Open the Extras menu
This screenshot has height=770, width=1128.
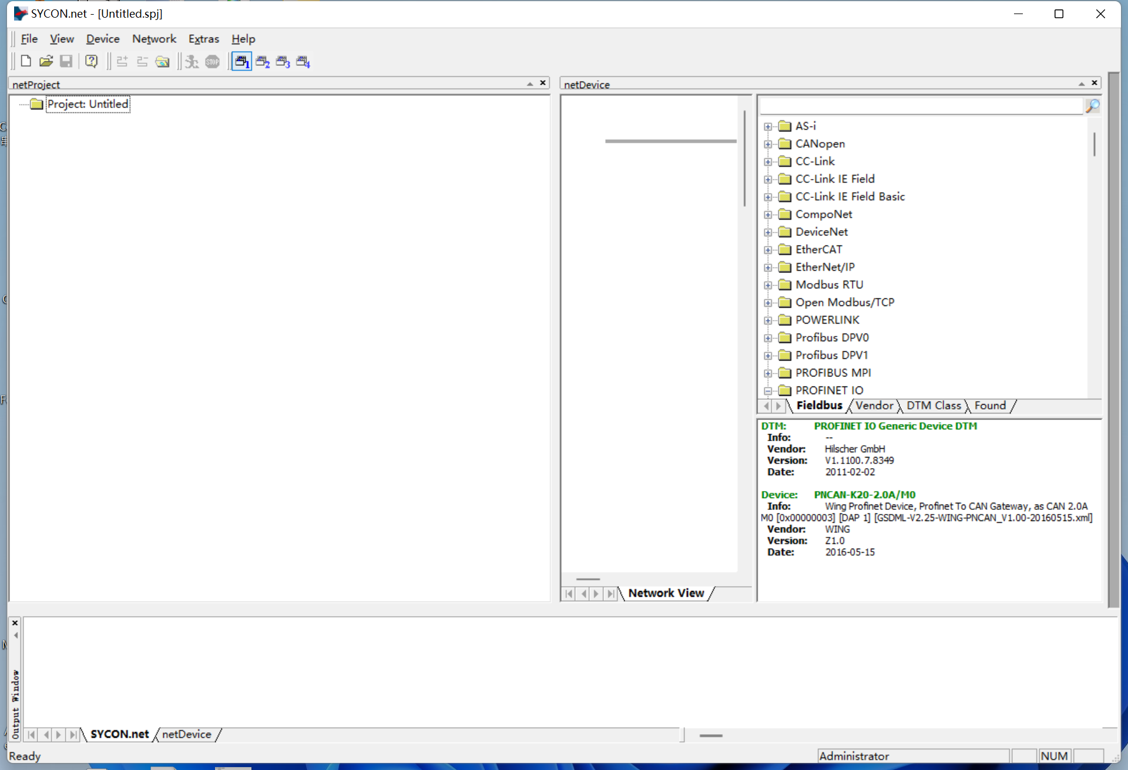(203, 39)
